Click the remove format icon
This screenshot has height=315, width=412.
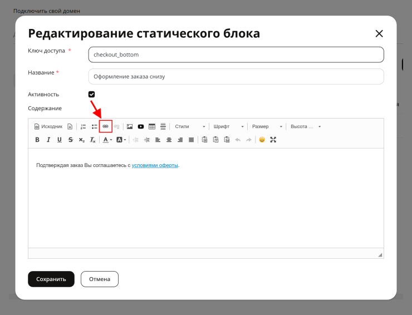pos(93,140)
